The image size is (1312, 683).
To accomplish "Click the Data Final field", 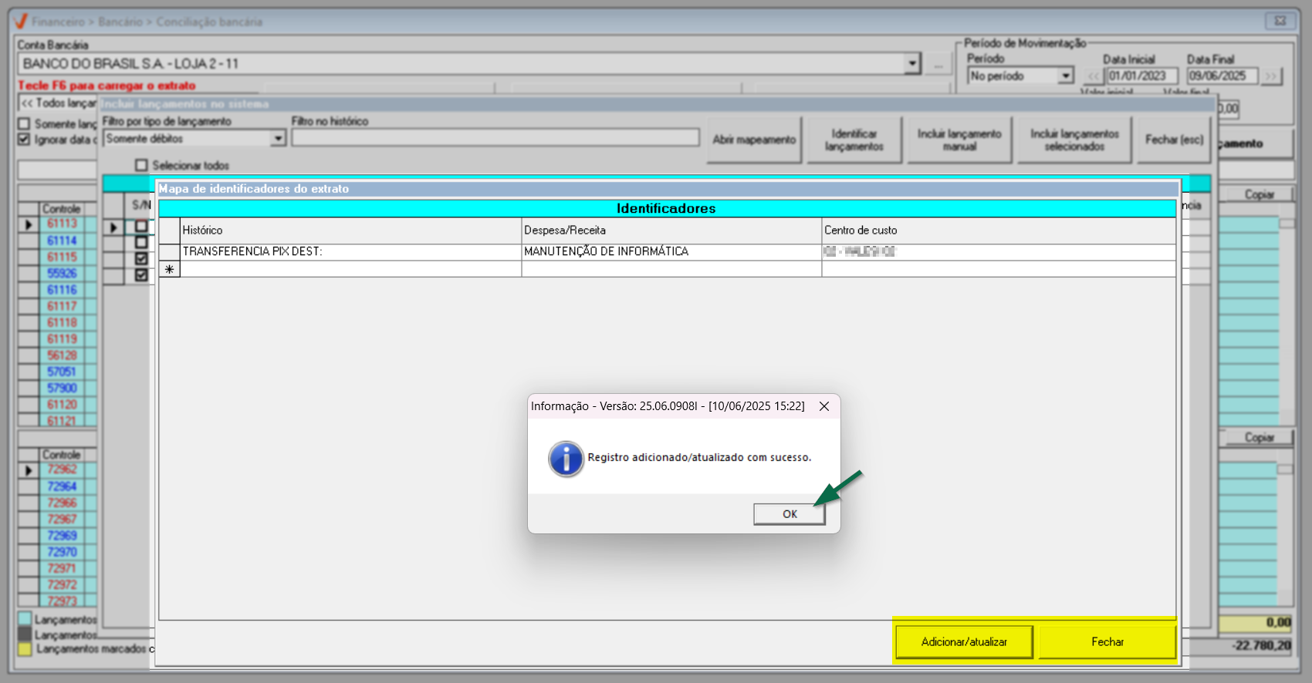I will click(1222, 76).
